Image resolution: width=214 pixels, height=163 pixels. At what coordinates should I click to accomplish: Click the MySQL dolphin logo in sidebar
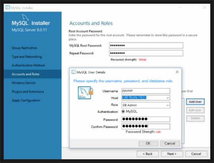[25, 17]
